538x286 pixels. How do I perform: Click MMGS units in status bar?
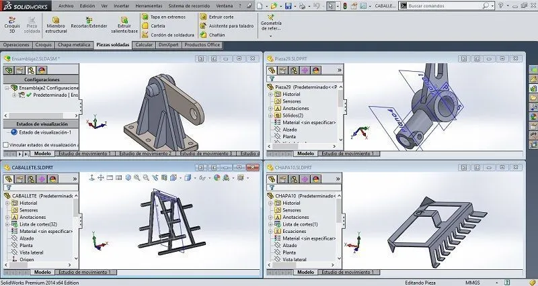coord(473,283)
